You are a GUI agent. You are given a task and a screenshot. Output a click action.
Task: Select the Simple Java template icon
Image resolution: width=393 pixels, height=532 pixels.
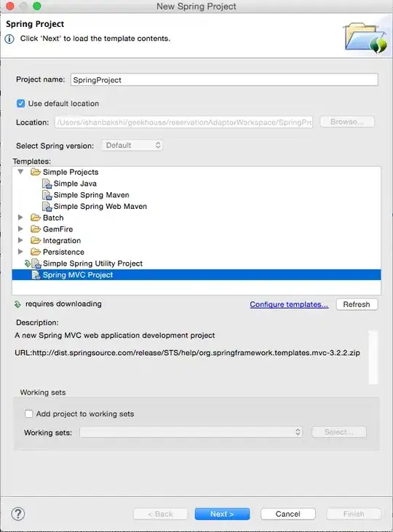[x=47, y=183]
